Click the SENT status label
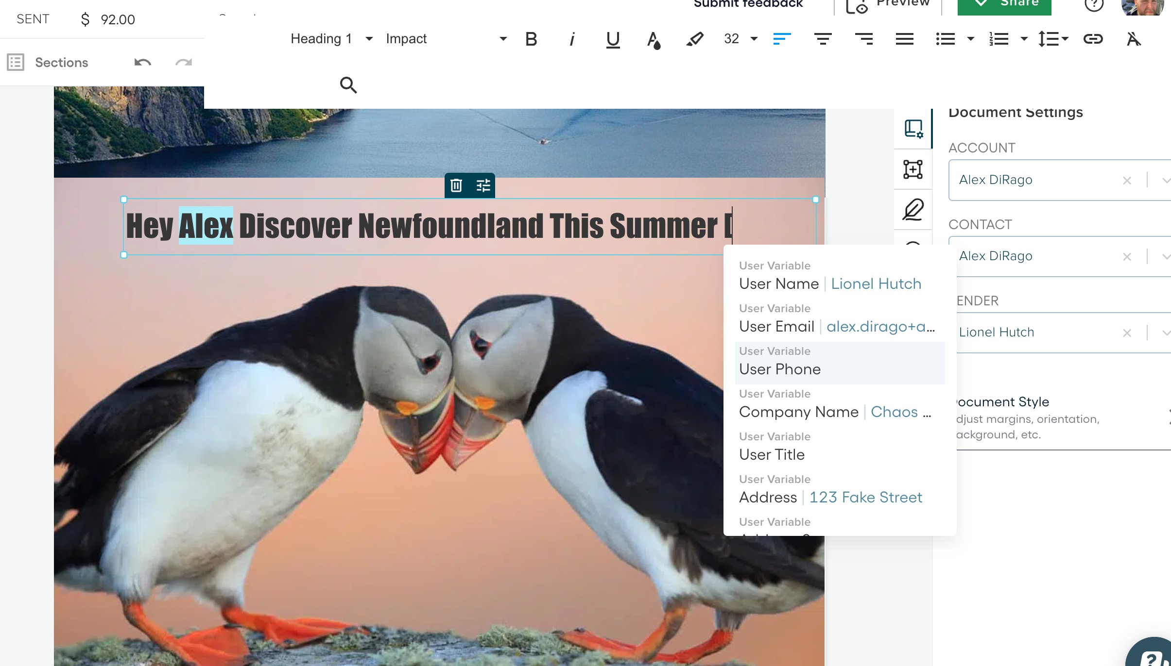Image resolution: width=1171 pixels, height=666 pixels. point(33,19)
